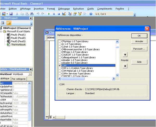The height and width of the screenshot is (127, 156).
Task: Toggle Design Mode icon in toolbar
Action: [64, 14]
